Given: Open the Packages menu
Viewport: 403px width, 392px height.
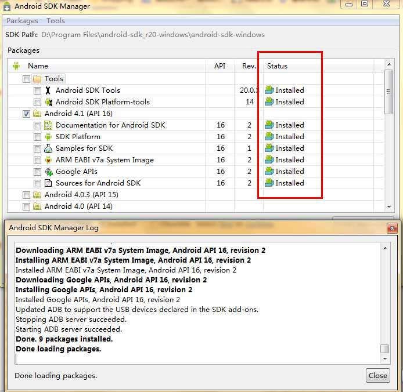Looking at the screenshot, I should pos(22,21).
